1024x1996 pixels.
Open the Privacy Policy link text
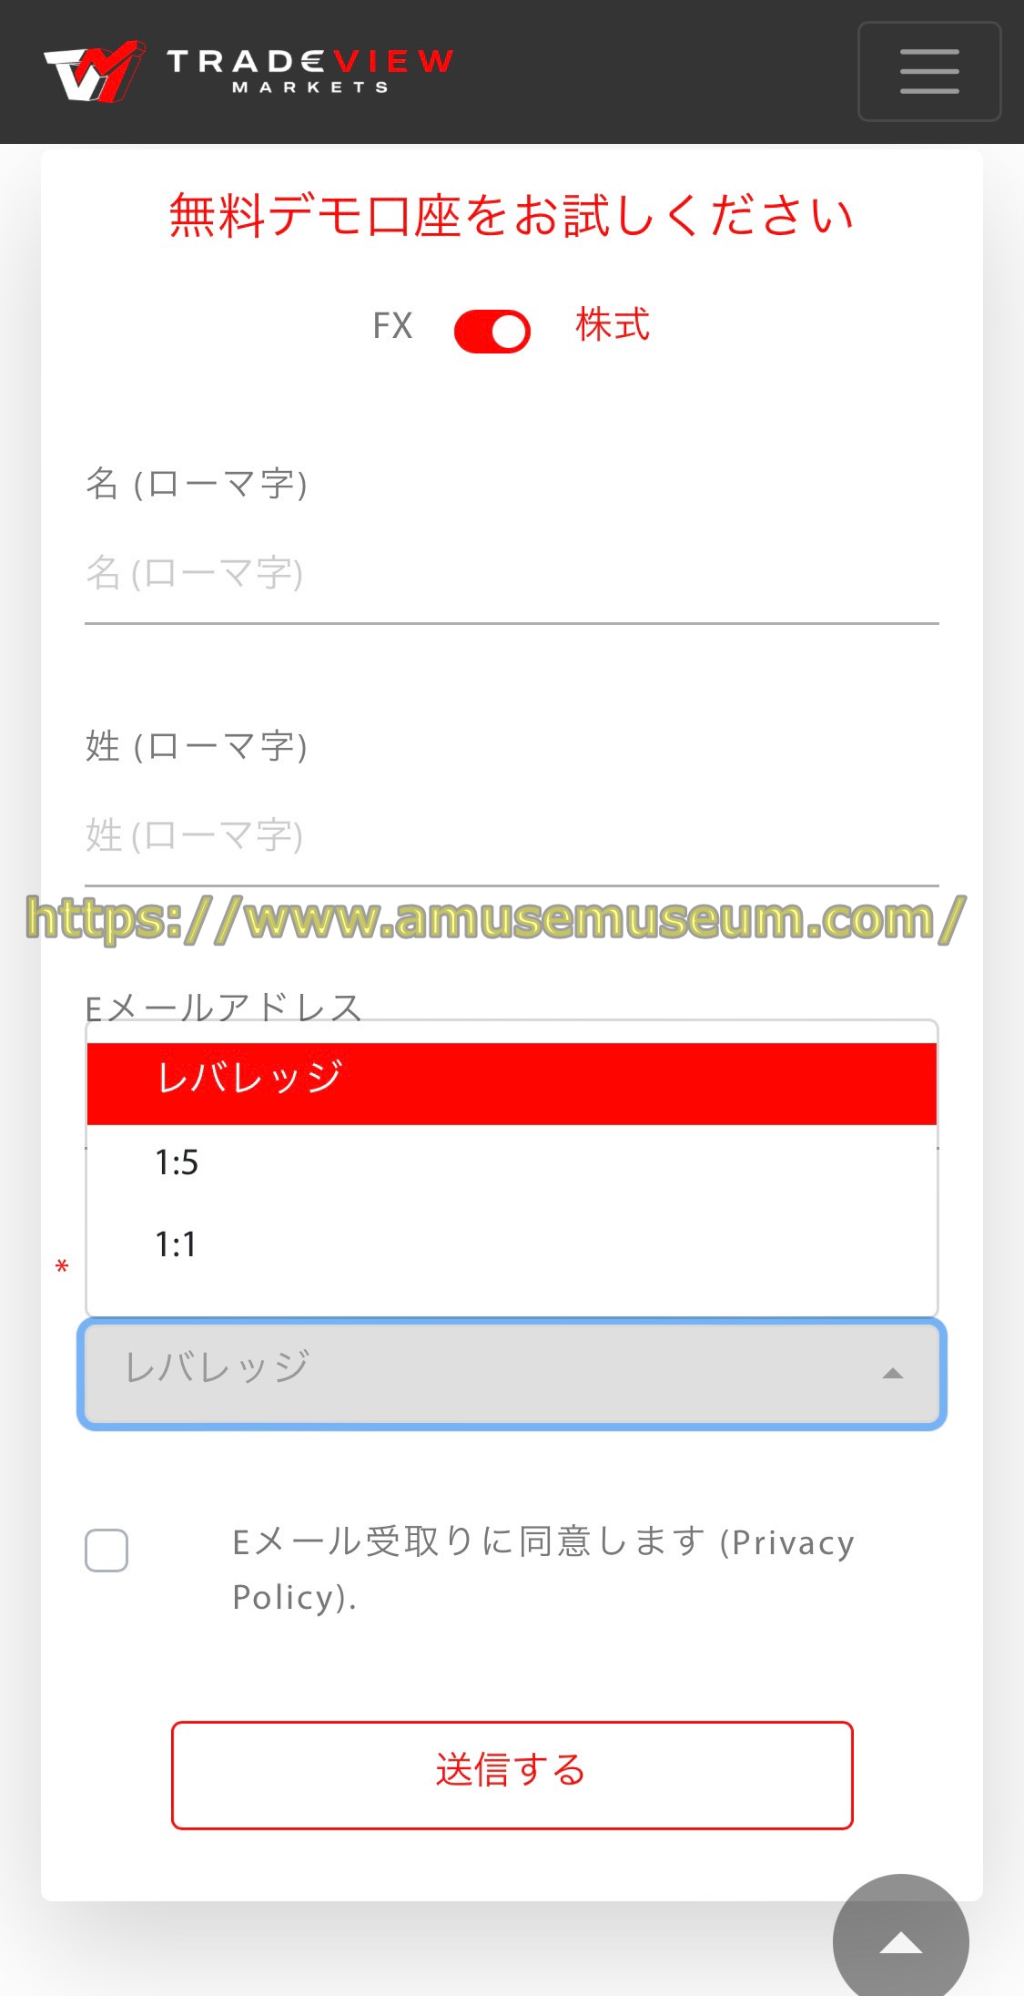(x=544, y=1570)
